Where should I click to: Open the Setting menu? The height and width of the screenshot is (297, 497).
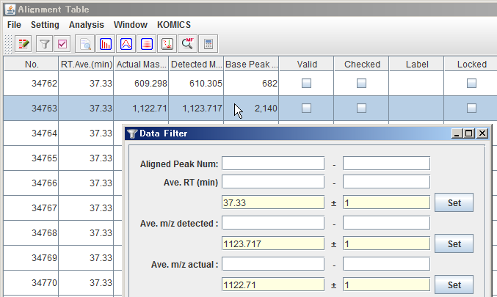tap(45, 25)
